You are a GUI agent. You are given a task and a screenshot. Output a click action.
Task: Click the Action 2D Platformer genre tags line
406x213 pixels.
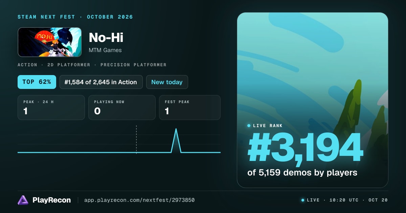[x=92, y=65]
